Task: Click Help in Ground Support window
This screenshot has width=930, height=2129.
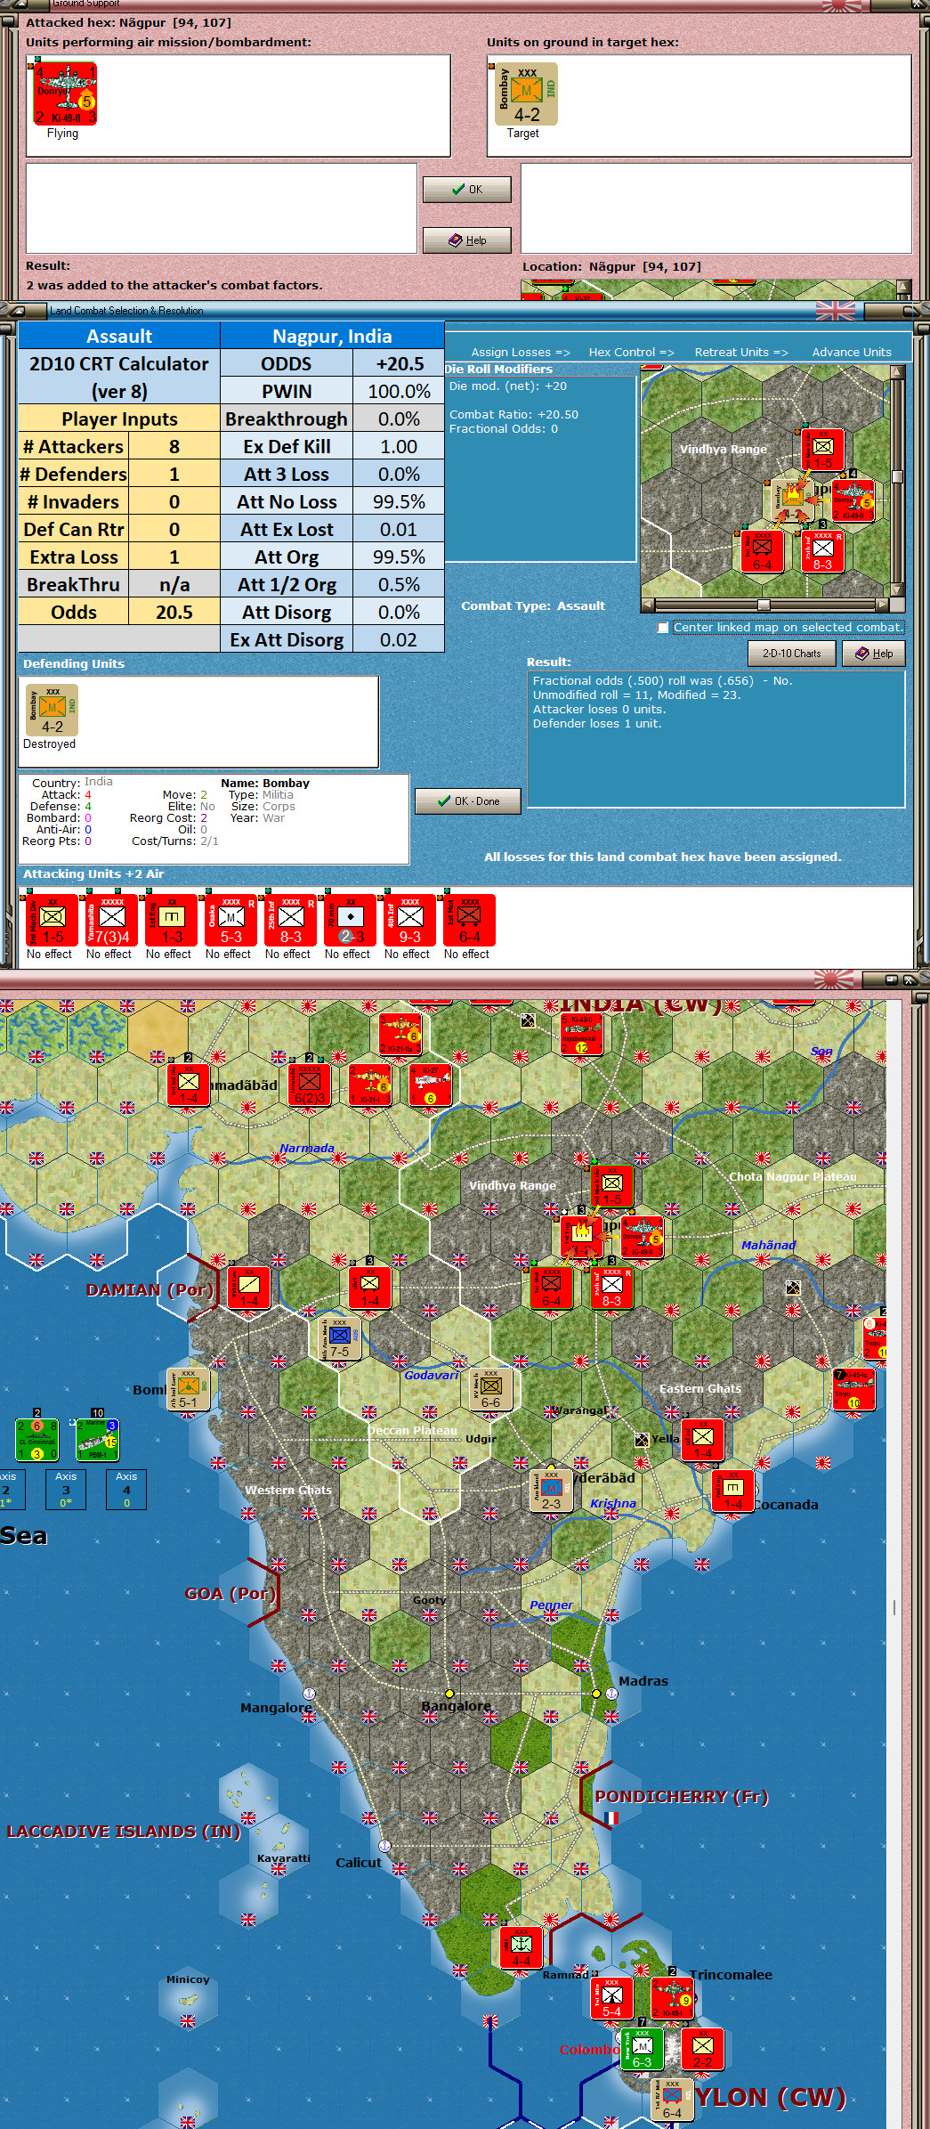Action: pos(467,240)
